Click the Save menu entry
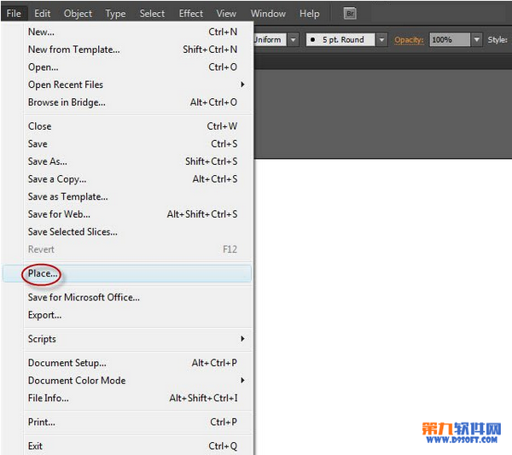 point(132,143)
